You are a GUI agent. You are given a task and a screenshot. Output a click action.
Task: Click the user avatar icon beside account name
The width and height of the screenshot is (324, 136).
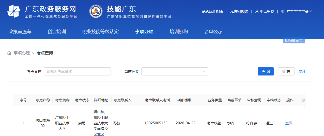coord(283,11)
